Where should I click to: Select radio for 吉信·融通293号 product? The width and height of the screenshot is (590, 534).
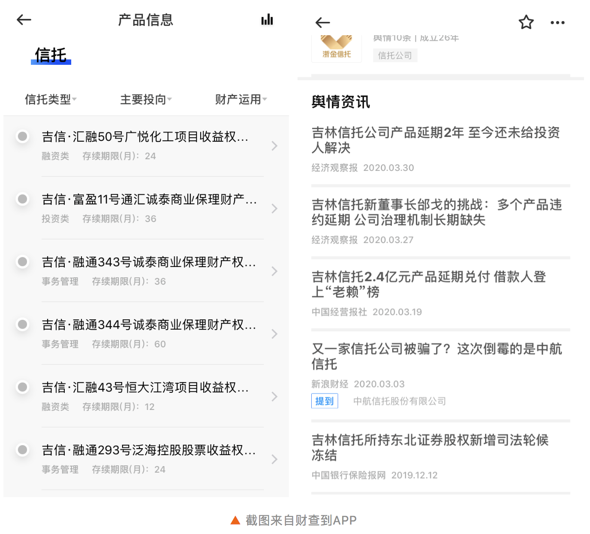click(22, 450)
